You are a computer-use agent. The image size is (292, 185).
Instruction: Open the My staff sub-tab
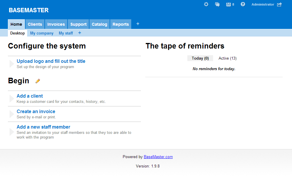[66, 33]
